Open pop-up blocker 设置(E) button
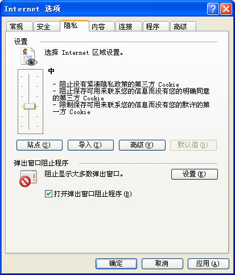The image size is (235, 275). click(x=195, y=174)
